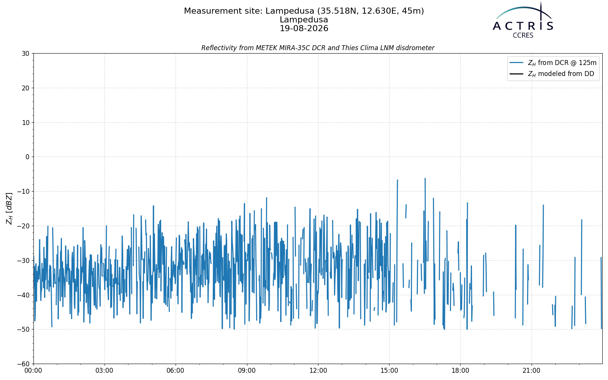608x380 pixels.
Task: Click the x-axis time label 03:00
Action: tap(104, 371)
